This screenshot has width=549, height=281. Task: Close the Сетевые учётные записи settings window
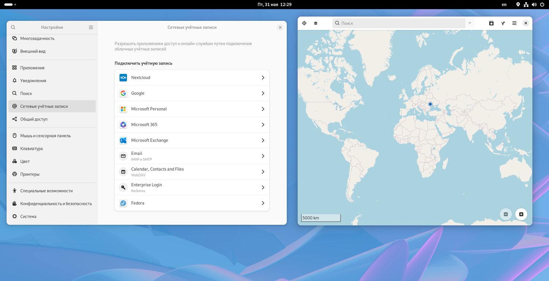pyautogui.click(x=280, y=27)
